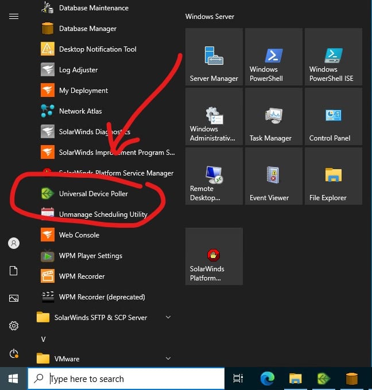Switch to Universal Device Poller on the taskbar
Image resolution: width=372 pixels, height=390 pixels.
point(324,379)
